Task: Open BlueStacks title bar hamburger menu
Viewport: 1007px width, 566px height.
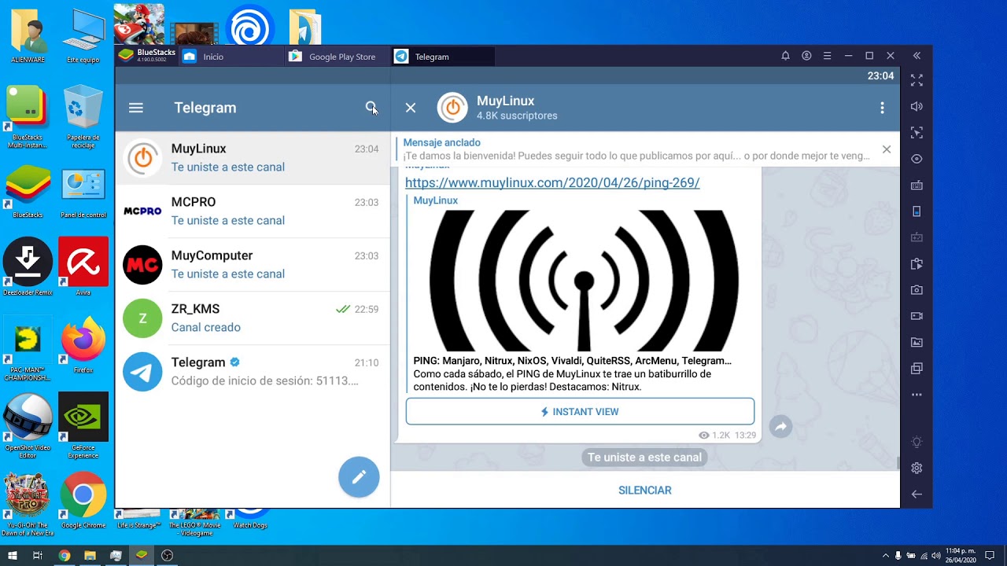Action: pyautogui.click(x=827, y=56)
